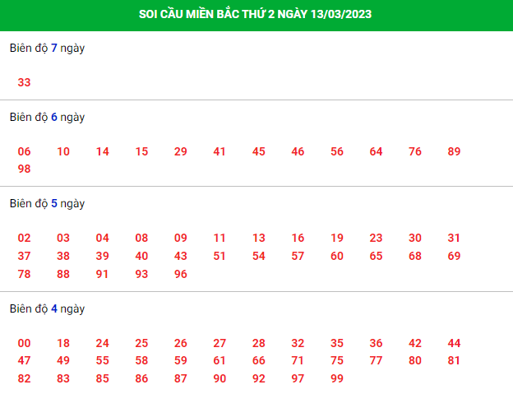Select number 78 in the 5-day list
This screenshot has width=513, height=394.
click(24, 274)
